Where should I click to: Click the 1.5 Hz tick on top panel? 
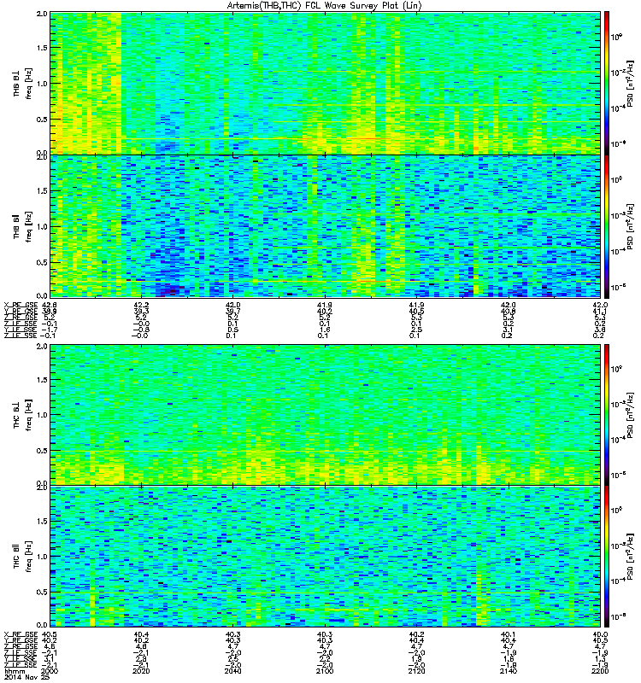tap(42, 48)
